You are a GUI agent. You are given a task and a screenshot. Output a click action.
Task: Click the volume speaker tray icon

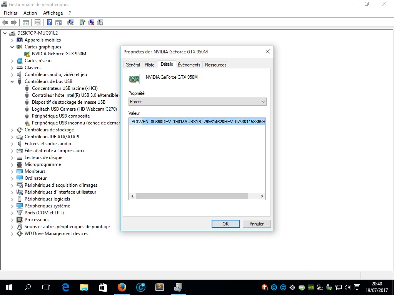pos(347,287)
